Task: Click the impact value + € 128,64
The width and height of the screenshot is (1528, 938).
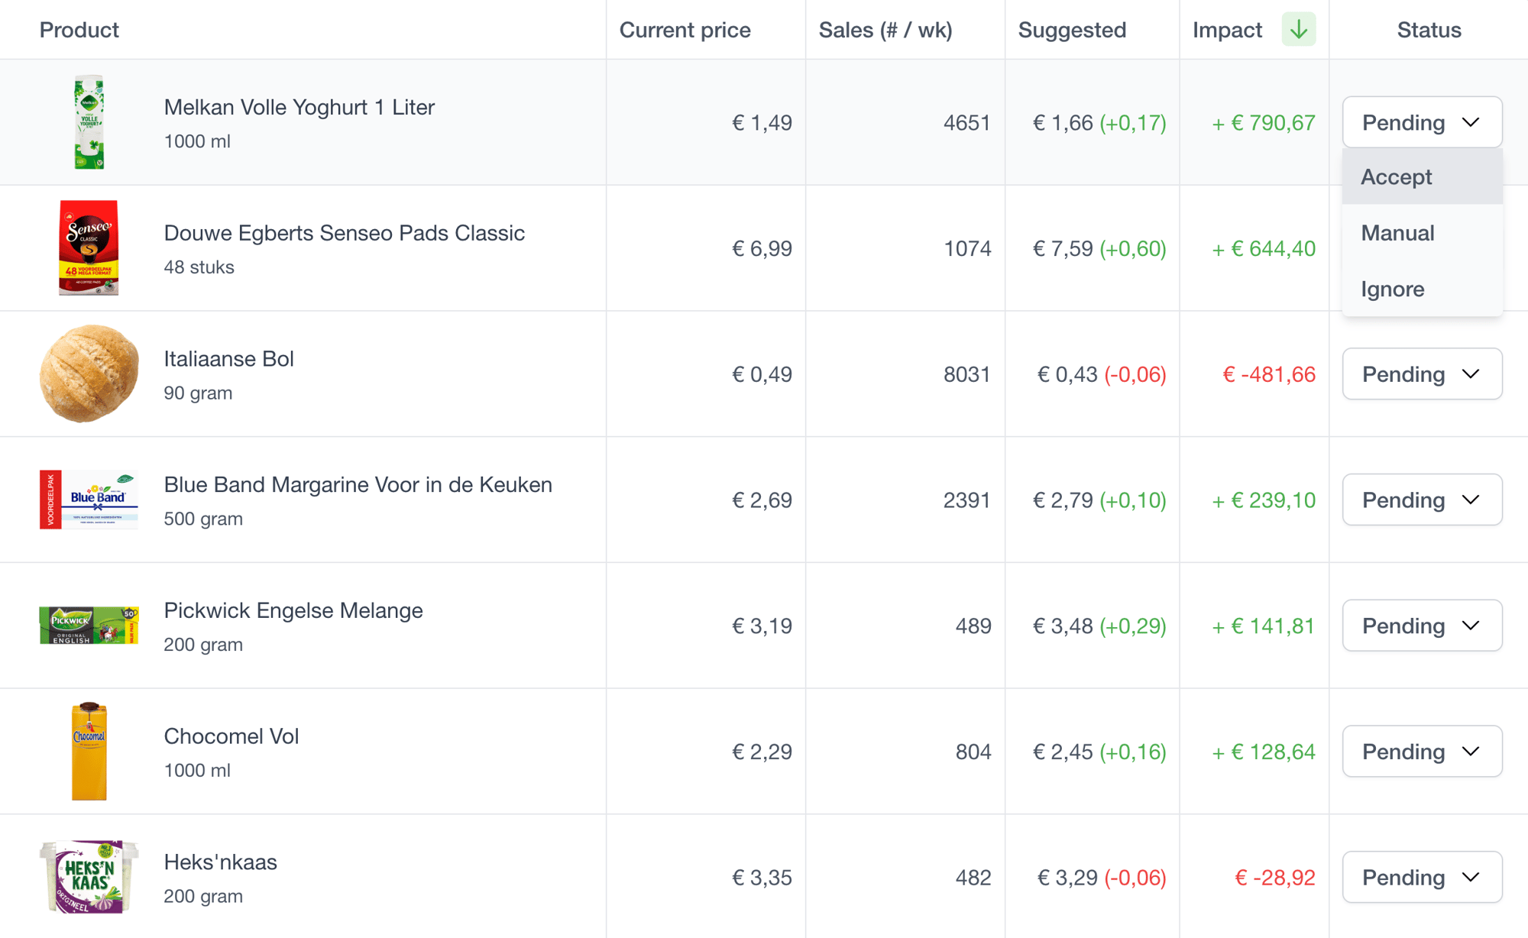Action: click(1264, 752)
